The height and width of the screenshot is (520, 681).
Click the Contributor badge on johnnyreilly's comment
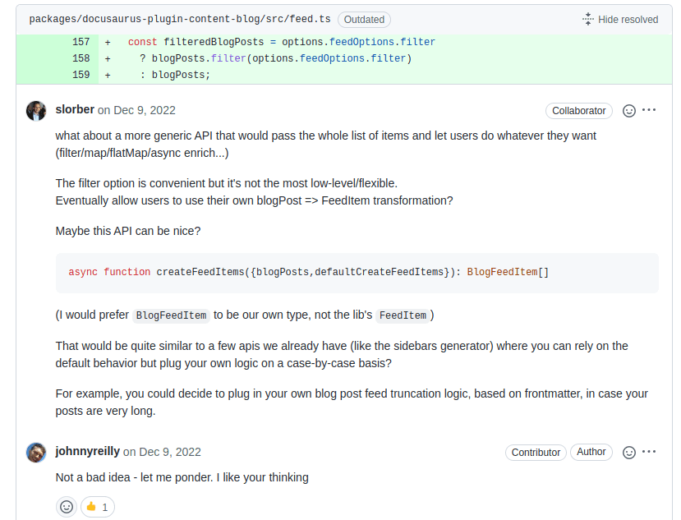pyautogui.click(x=536, y=453)
